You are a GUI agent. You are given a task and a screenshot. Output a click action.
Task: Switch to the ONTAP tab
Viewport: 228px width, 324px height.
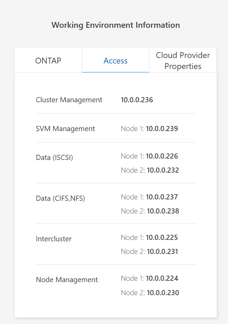[x=48, y=60]
